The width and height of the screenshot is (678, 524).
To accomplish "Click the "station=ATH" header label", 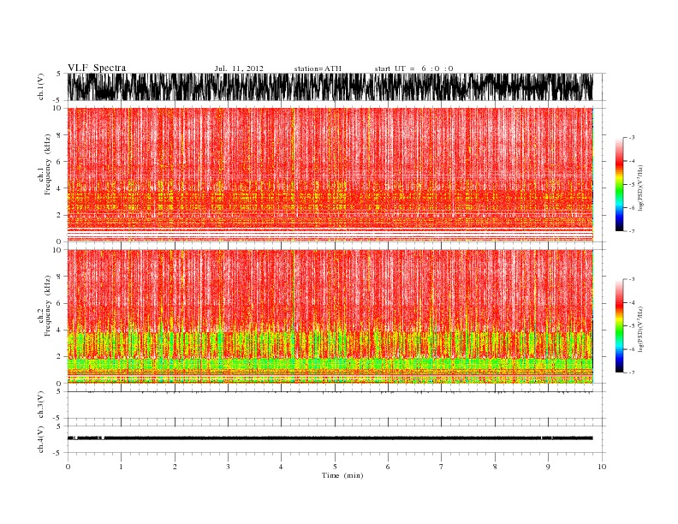I will coord(318,68).
